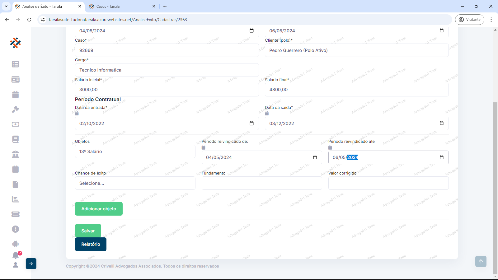This screenshot has height=280, width=498.
Task: Open the ID card sidebar icon
Action: [15, 79]
